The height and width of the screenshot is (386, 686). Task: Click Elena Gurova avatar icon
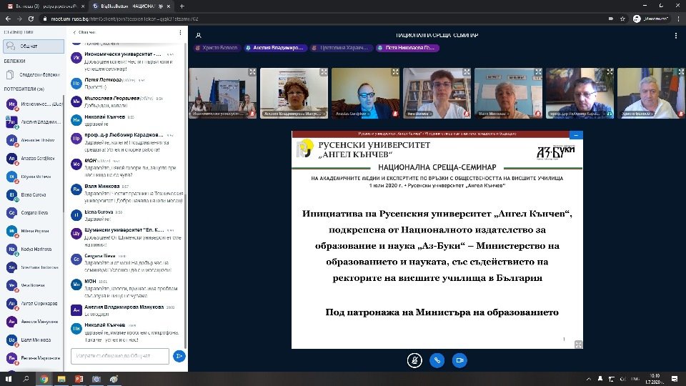tap(12, 194)
